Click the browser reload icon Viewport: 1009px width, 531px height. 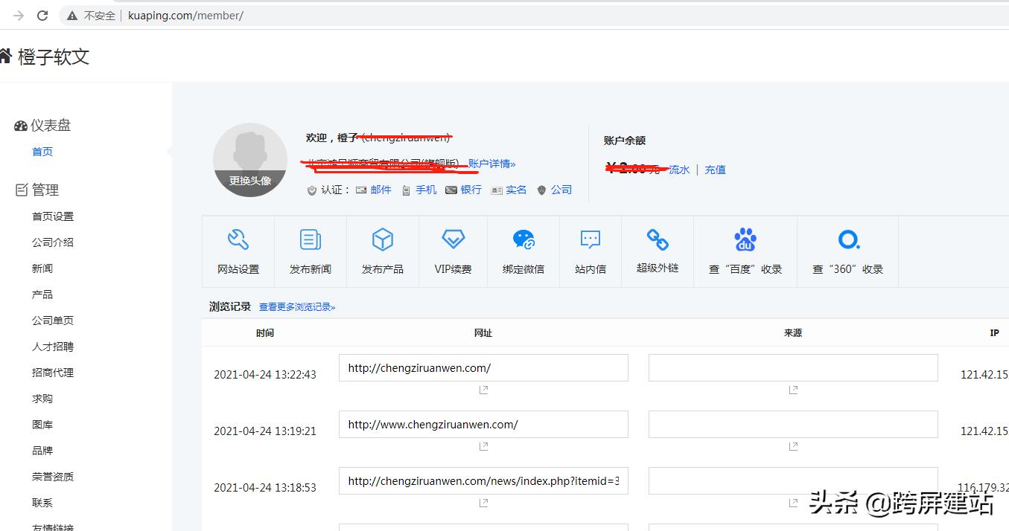tap(42, 15)
